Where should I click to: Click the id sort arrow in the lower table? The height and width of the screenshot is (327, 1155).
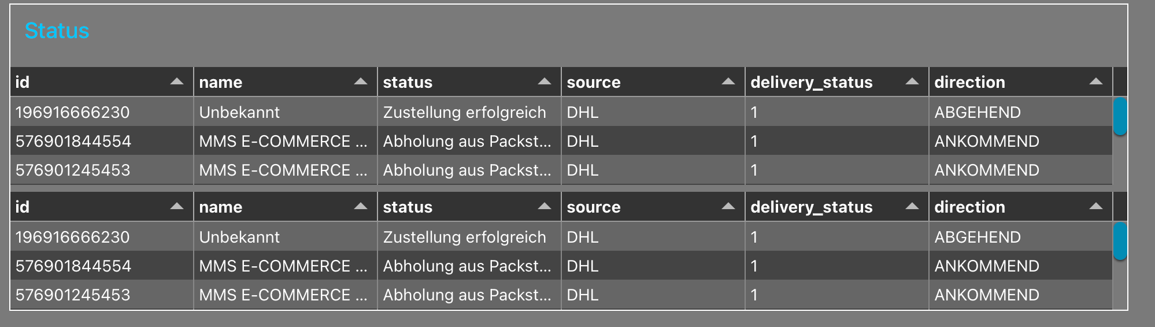177,206
